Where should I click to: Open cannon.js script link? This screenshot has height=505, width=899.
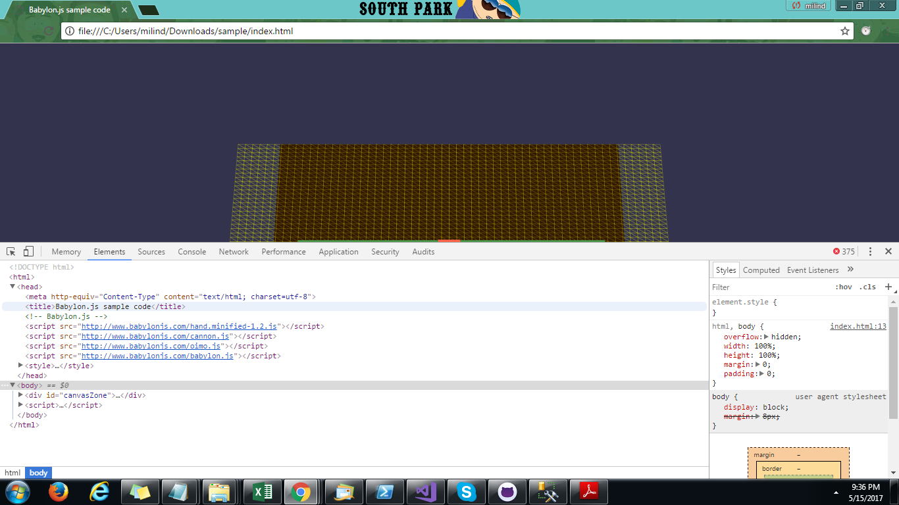point(155,336)
